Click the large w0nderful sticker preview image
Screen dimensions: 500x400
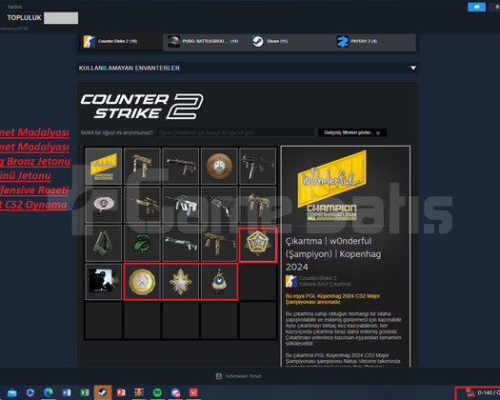(x=331, y=187)
